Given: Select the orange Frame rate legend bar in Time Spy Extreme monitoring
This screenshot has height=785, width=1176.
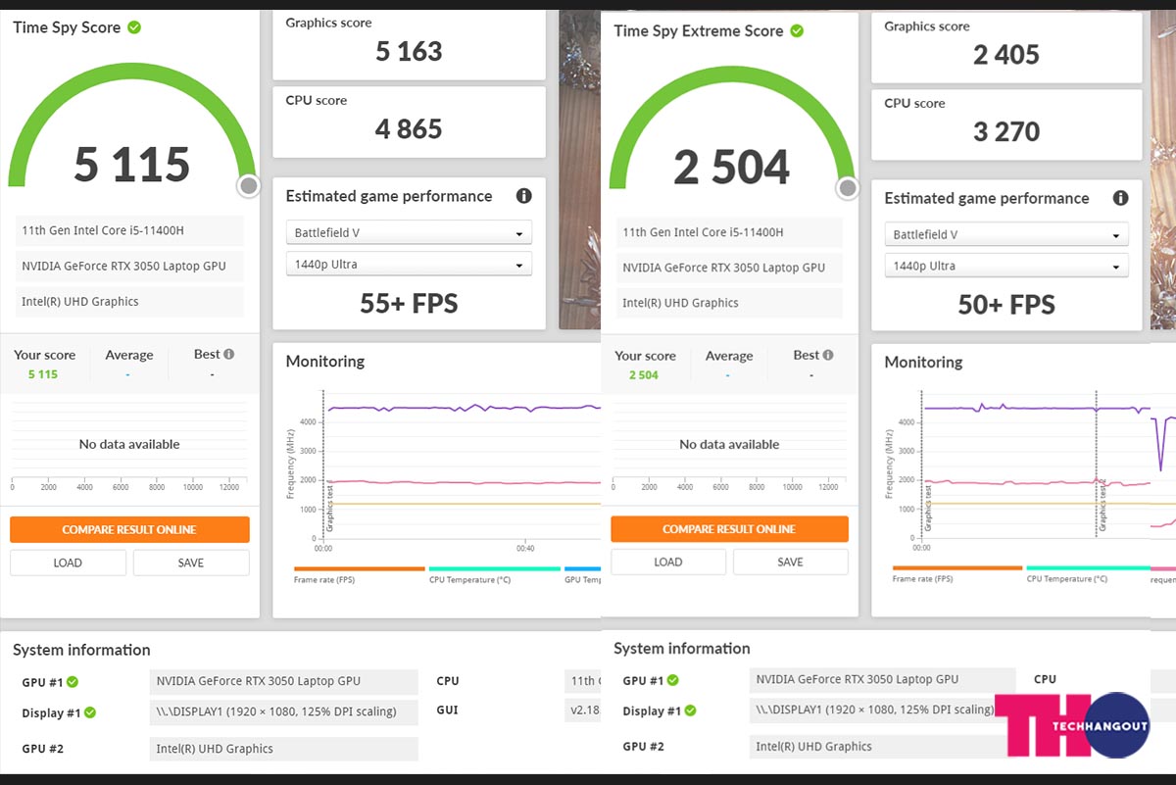Looking at the screenshot, I should pos(957,567).
